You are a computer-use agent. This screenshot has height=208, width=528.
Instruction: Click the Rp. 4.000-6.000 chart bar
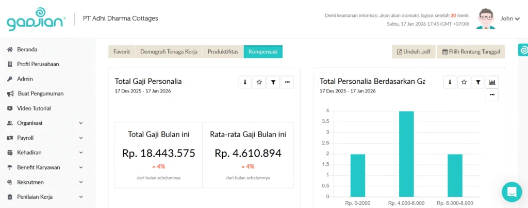pos(407,154)
